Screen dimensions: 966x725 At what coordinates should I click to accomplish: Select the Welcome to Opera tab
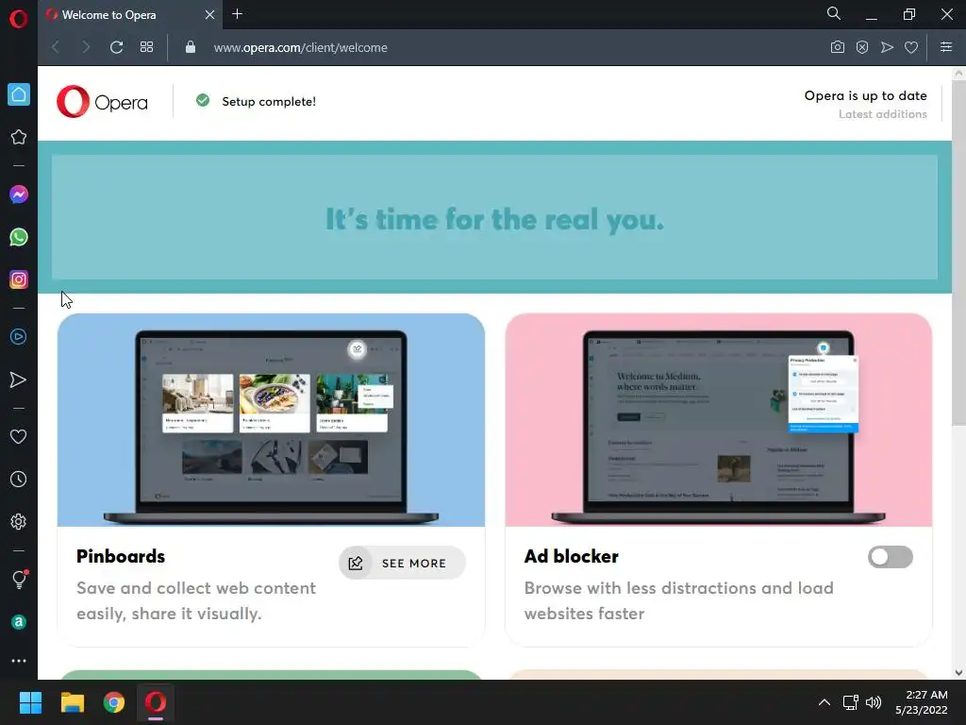[x=130, y=15]
